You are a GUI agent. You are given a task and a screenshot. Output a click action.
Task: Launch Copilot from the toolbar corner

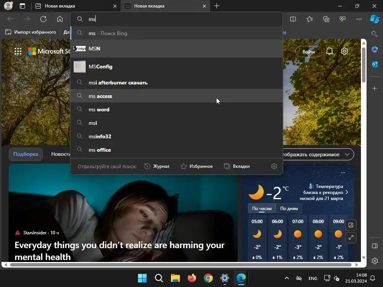tap(375, 19)
